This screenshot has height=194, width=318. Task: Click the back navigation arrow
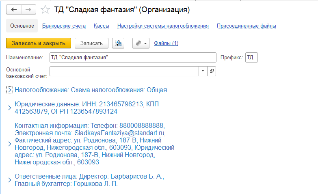click(14, 9)
